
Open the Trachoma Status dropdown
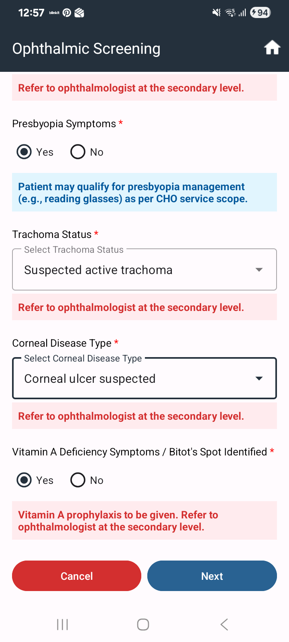point(144,270)
